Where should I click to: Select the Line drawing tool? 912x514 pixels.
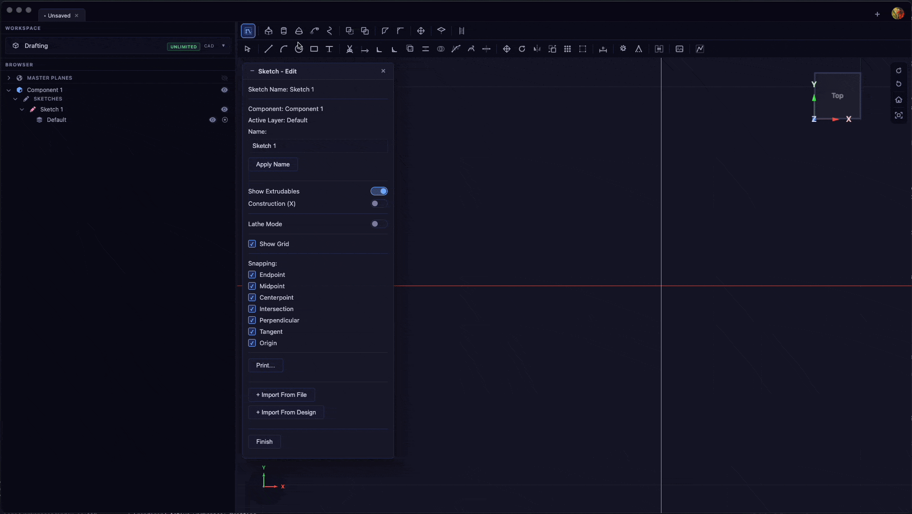point(269,49)
